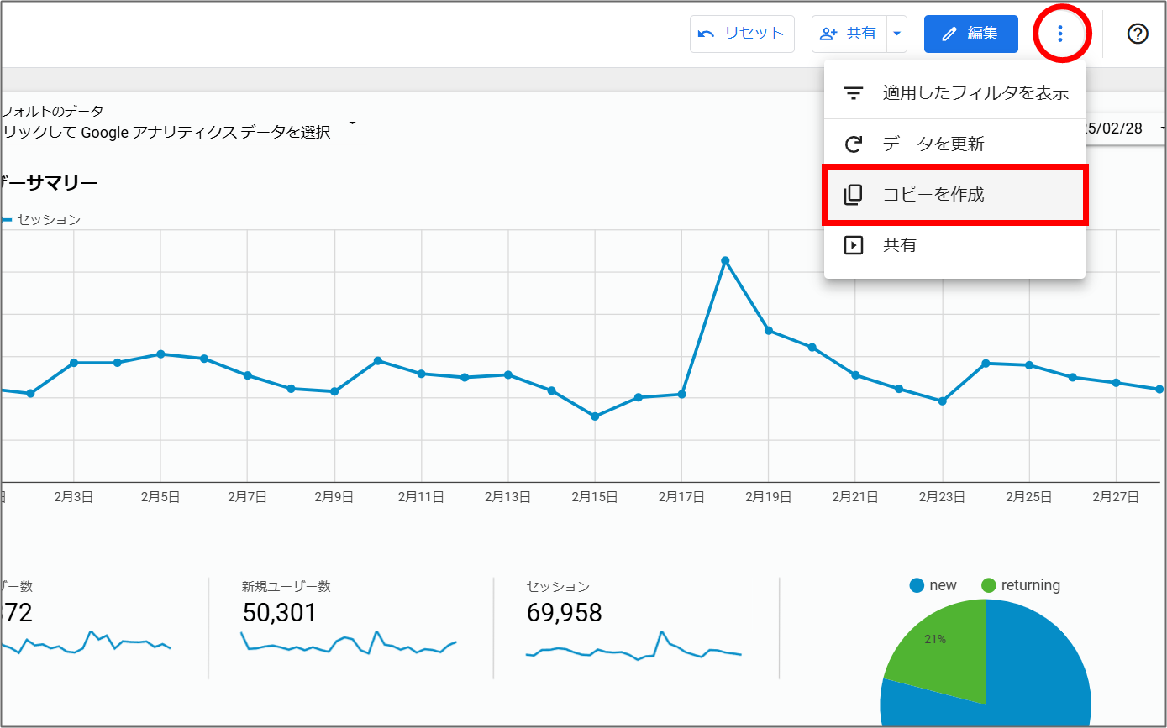Open the date range dropdown
This screenshot has width=1167, height=728.
click(x=1162, y=128)
